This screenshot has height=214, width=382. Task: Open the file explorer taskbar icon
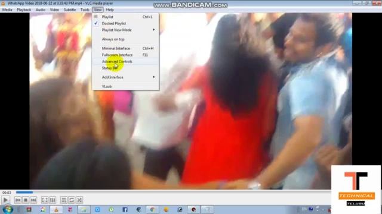pos(84,209)
